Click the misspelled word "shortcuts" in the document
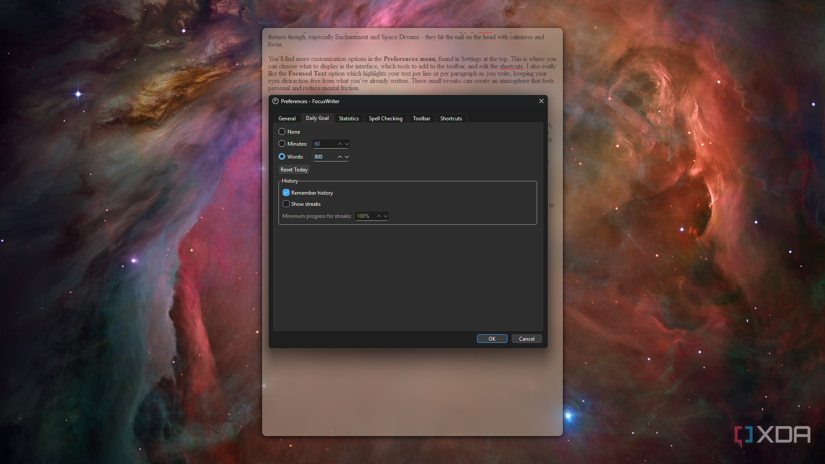This screenshot has height=464, width=825. pos(511,66)
